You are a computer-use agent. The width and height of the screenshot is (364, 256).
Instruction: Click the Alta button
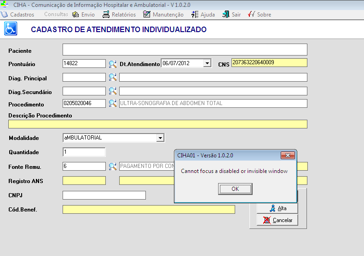[x=277, y=208]
